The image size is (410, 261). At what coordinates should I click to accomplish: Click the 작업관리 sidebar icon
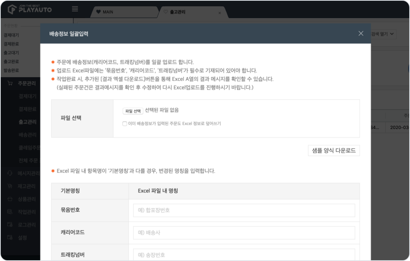pos(10,212)
